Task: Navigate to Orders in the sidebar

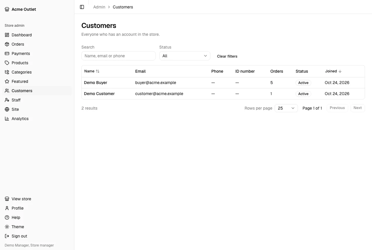Action: pos(37,44)
